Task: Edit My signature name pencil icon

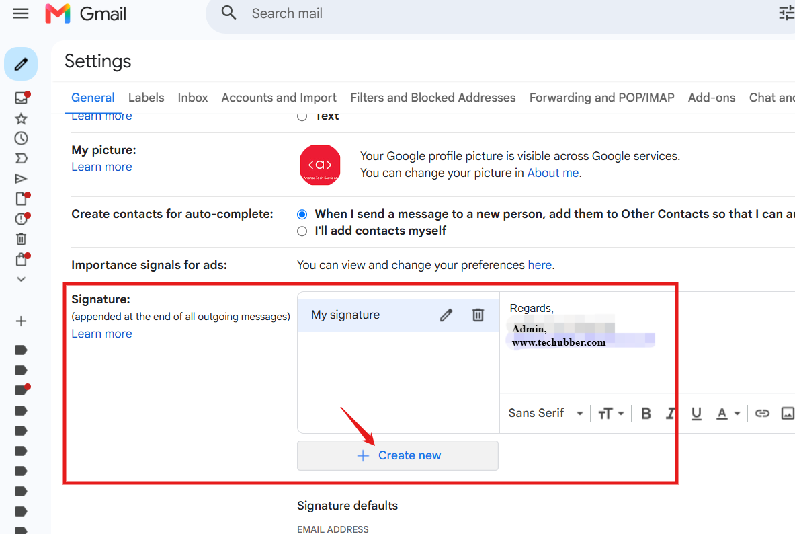Action: click(446, 315)
